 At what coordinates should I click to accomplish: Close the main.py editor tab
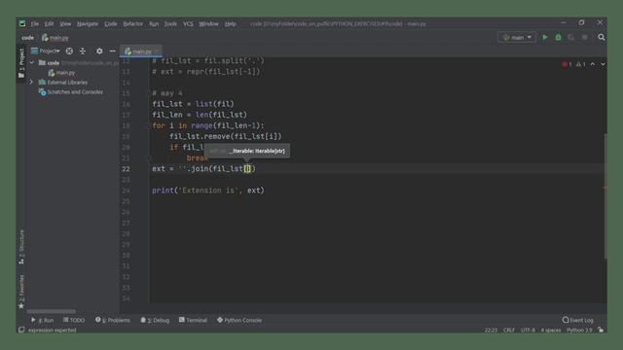157,52
